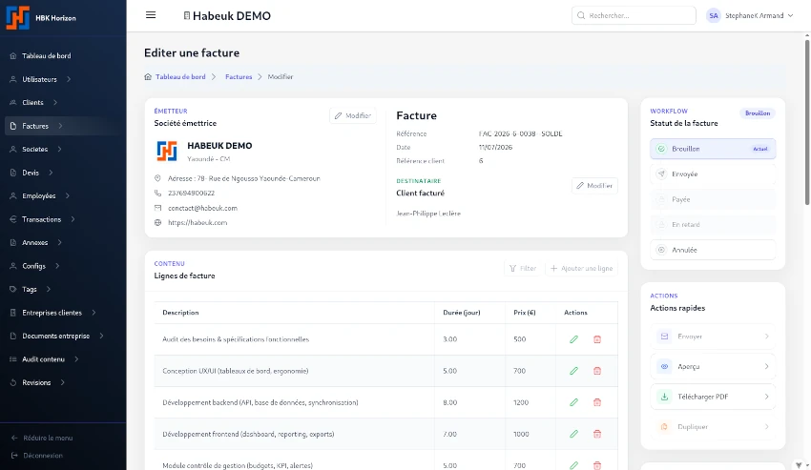Click the SA user avatar

714,15
